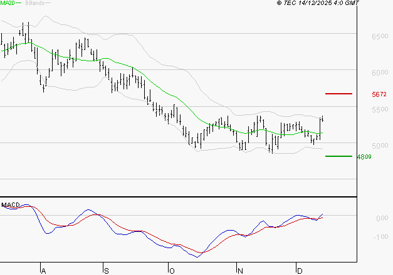
Task: Click the MACD -100 axis label
Action: [x=380, y=236]
